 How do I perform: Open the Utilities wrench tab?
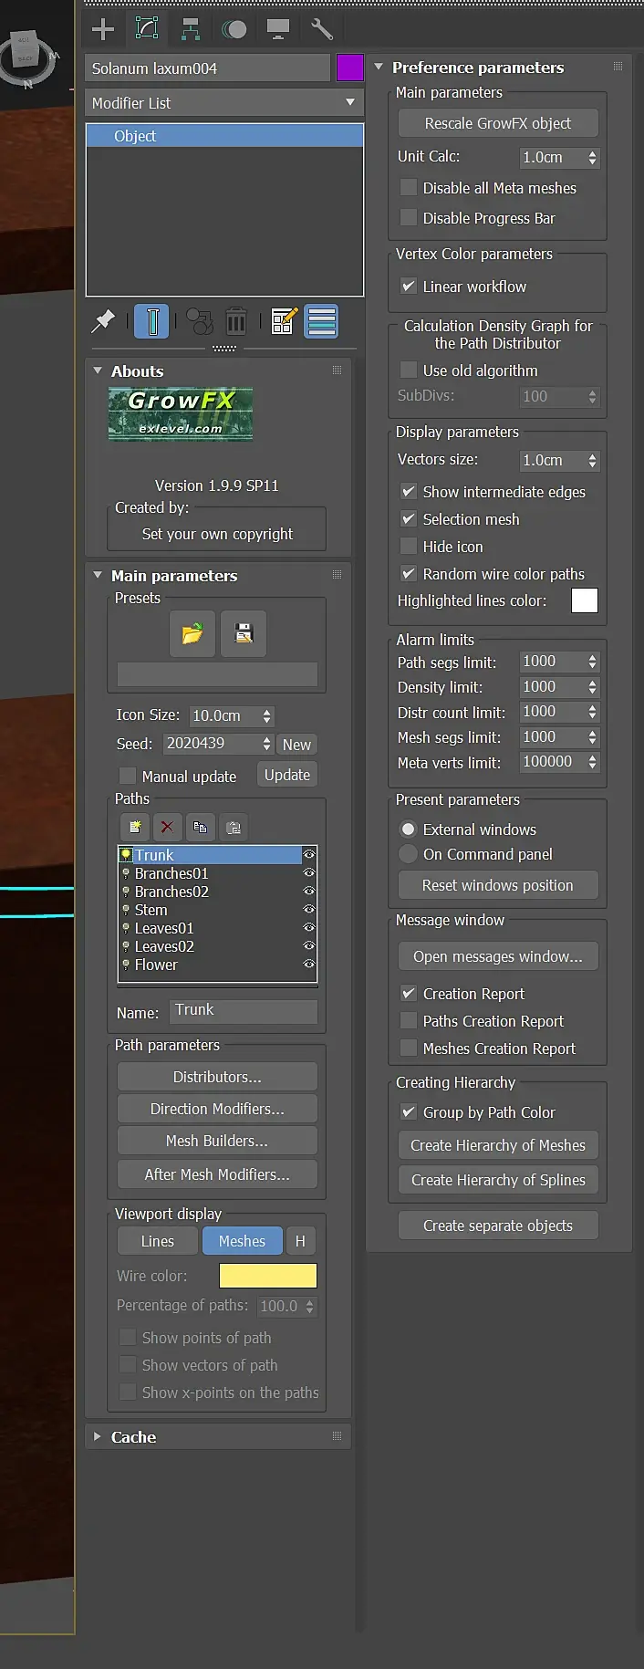(322, 29)
